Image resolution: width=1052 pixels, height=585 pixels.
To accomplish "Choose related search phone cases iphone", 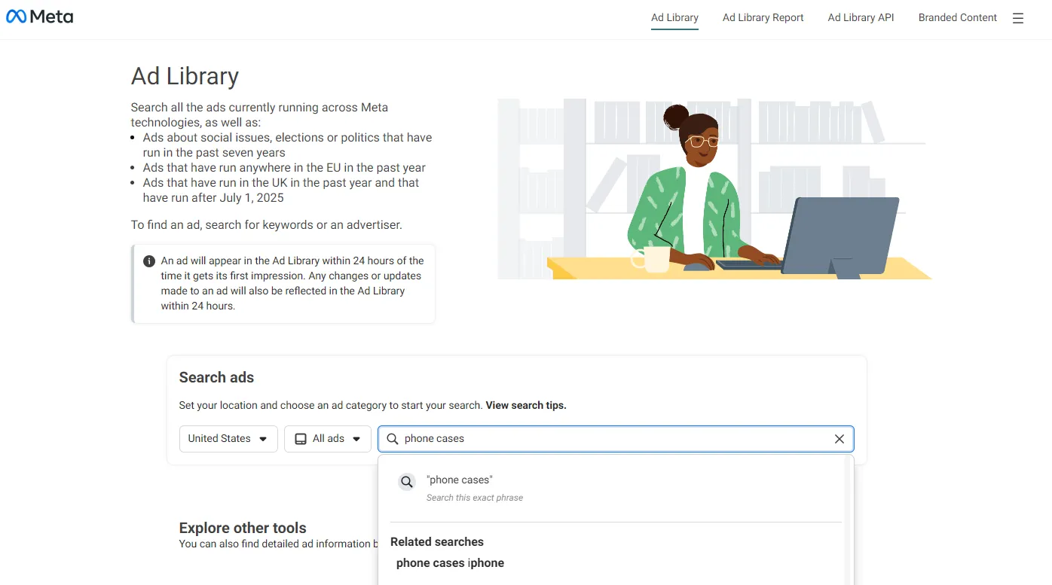I will pos(450,563).
